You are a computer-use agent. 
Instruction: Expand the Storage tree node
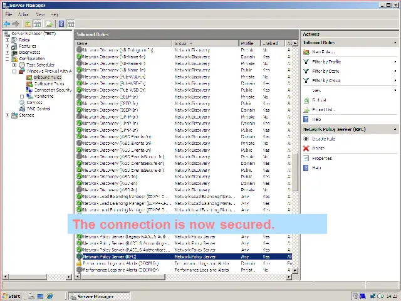pos(7,115)
